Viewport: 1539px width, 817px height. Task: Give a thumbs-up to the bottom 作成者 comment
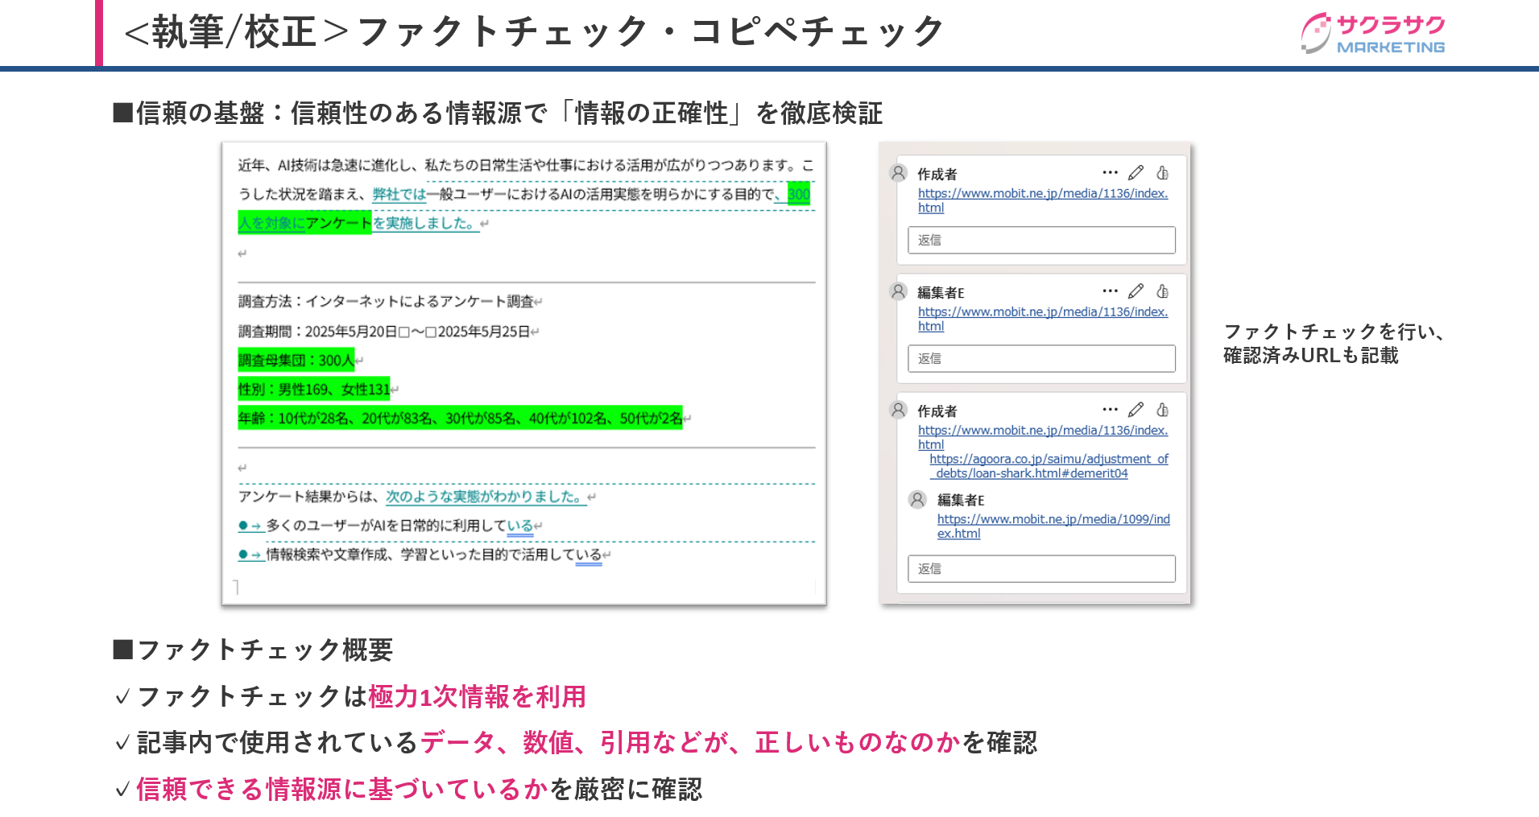1162,410
